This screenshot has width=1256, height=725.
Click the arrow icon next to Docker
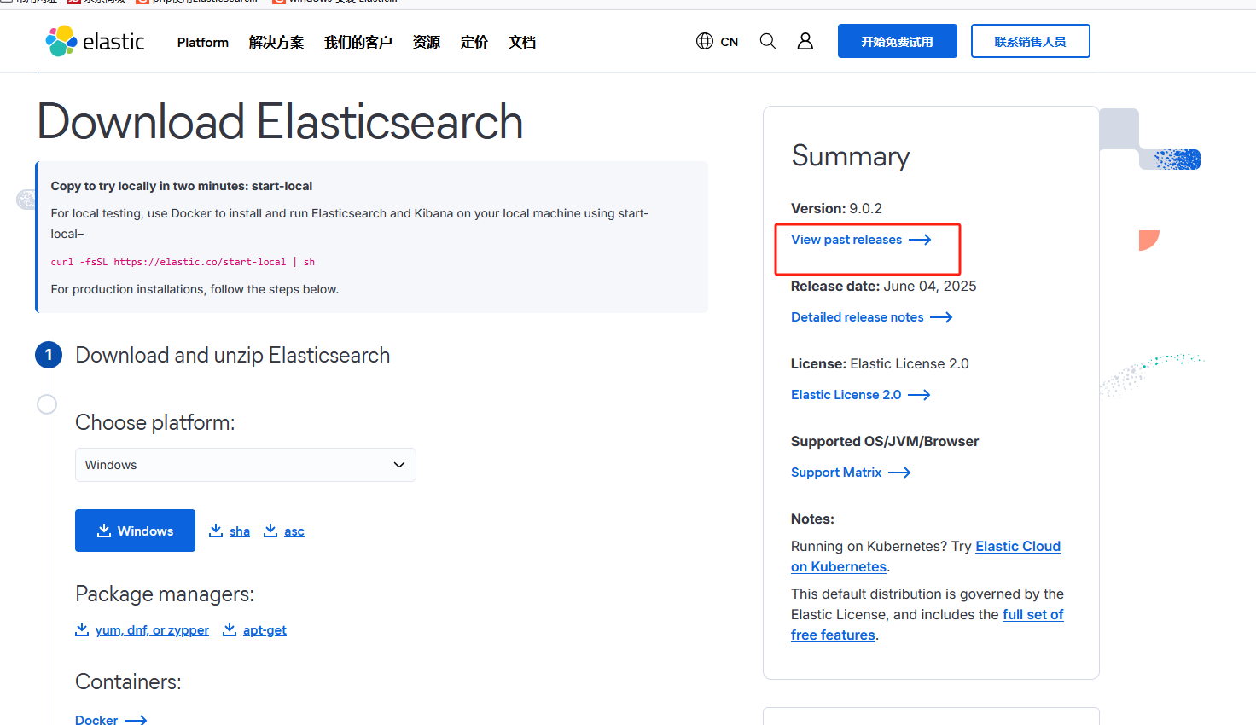[134, 720]
